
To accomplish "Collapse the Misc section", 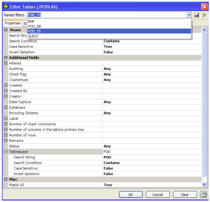I will click(6, 179).
